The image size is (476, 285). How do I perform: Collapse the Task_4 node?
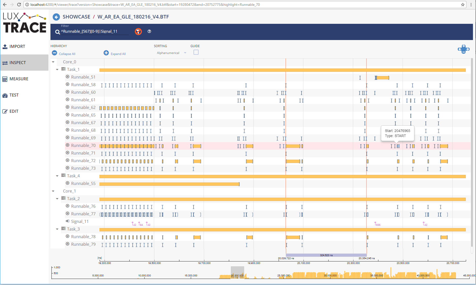click(57, 176)
